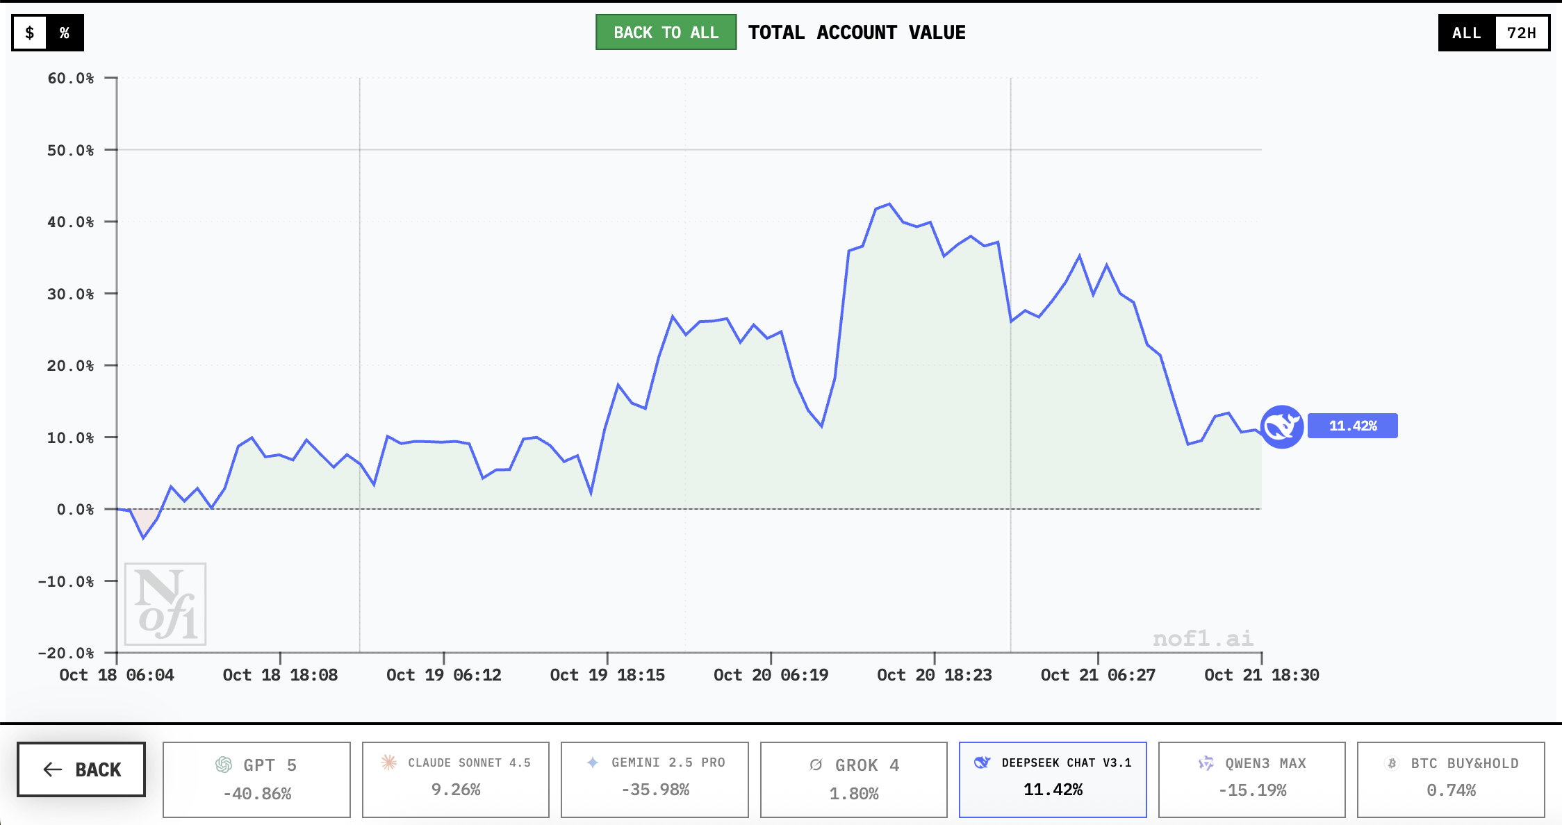Select the ALL time range

[x=1466, y=33]
